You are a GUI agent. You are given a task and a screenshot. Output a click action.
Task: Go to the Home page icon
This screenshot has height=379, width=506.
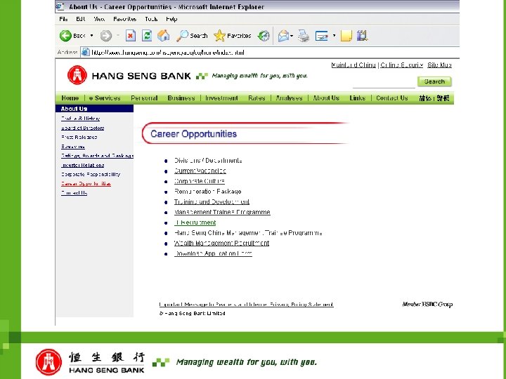click(163, 36)
